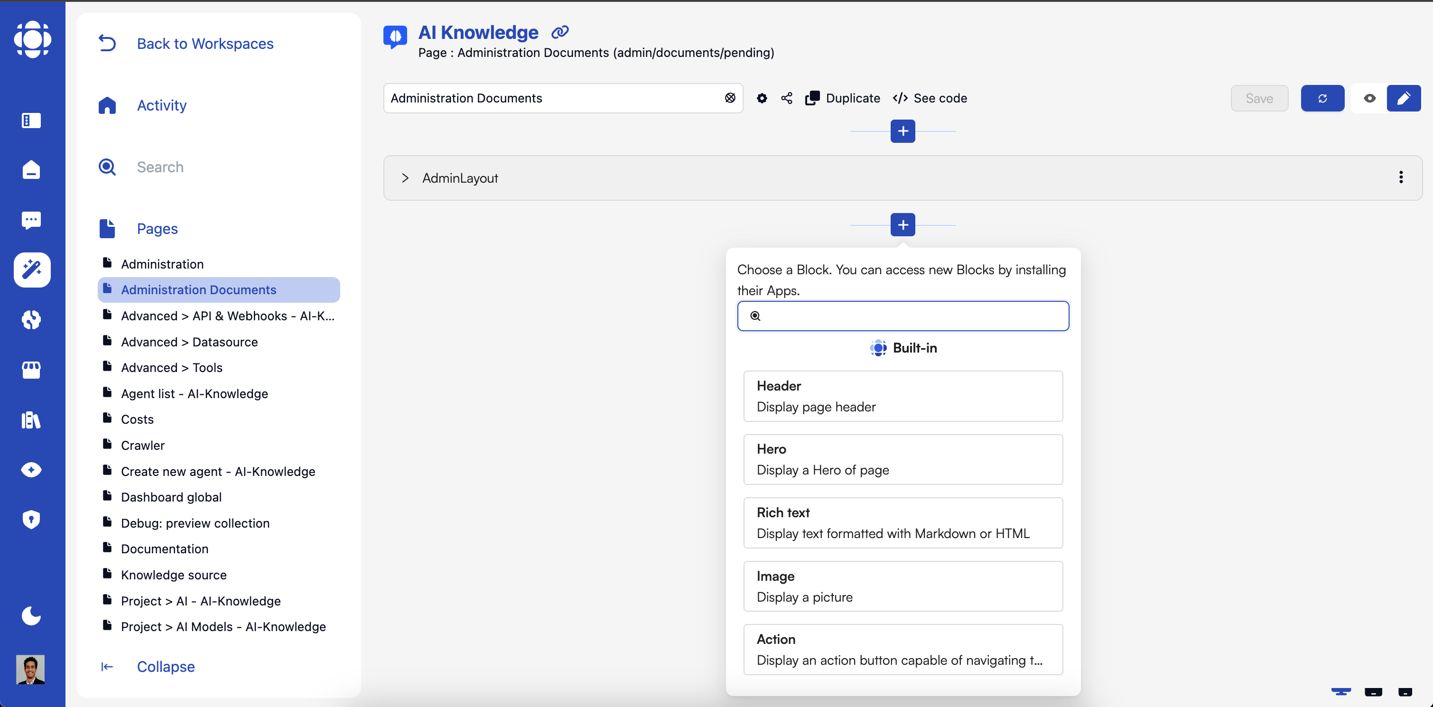Toggle dark mode with moon icon
Screen dimensions: 1433x707
click(x=32, y=616)
